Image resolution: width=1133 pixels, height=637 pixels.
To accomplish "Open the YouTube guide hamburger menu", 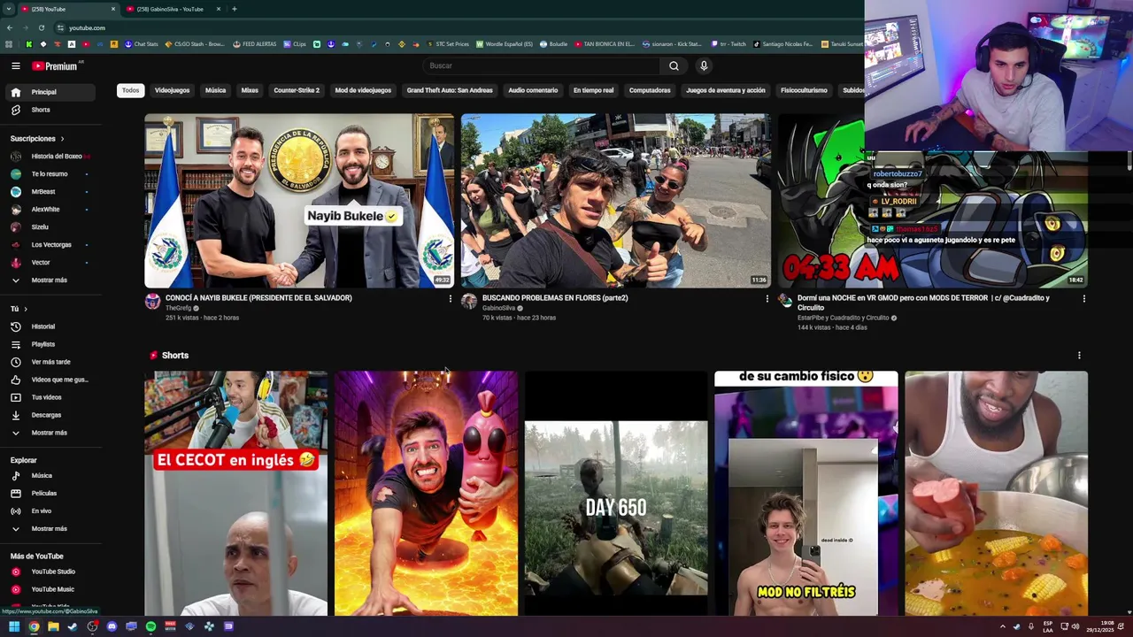I will click(15, 65).
